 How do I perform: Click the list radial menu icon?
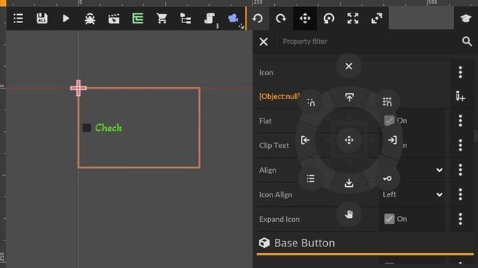click(311, 179)
